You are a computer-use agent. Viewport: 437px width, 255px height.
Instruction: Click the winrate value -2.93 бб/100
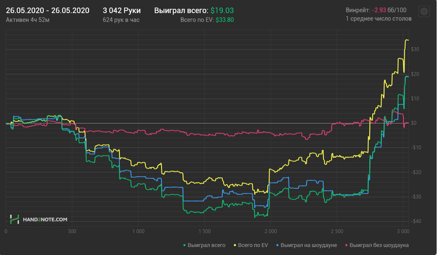390,11
